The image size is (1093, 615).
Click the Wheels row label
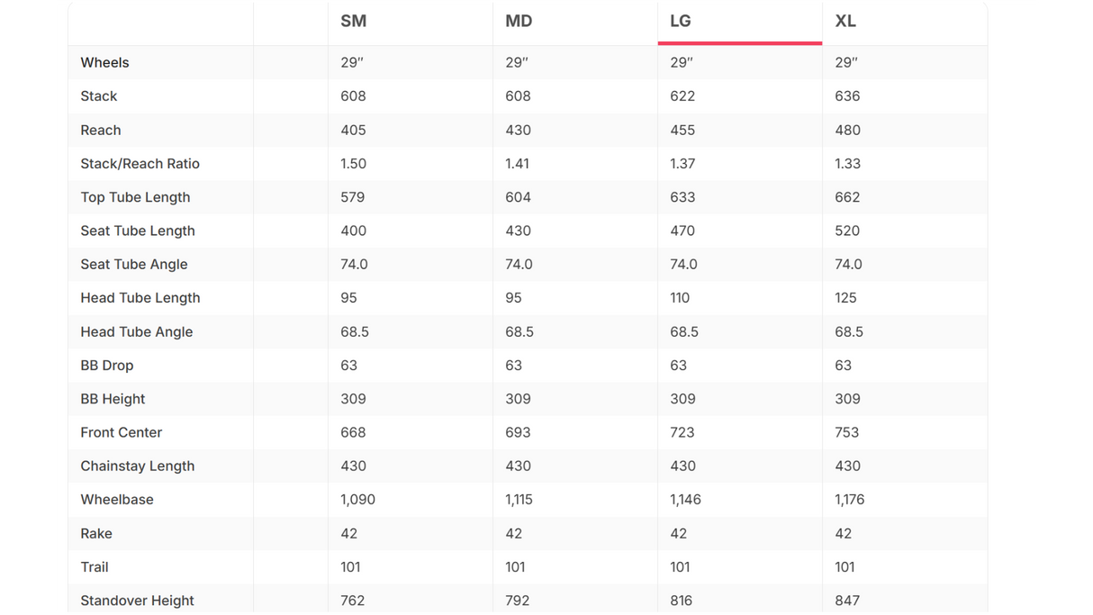tap(104, 63)
